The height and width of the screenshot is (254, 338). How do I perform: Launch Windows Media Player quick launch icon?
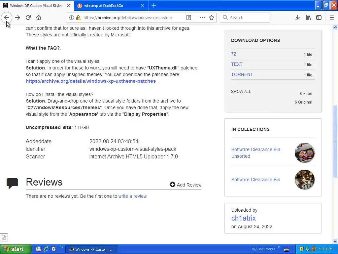(54, 249)
